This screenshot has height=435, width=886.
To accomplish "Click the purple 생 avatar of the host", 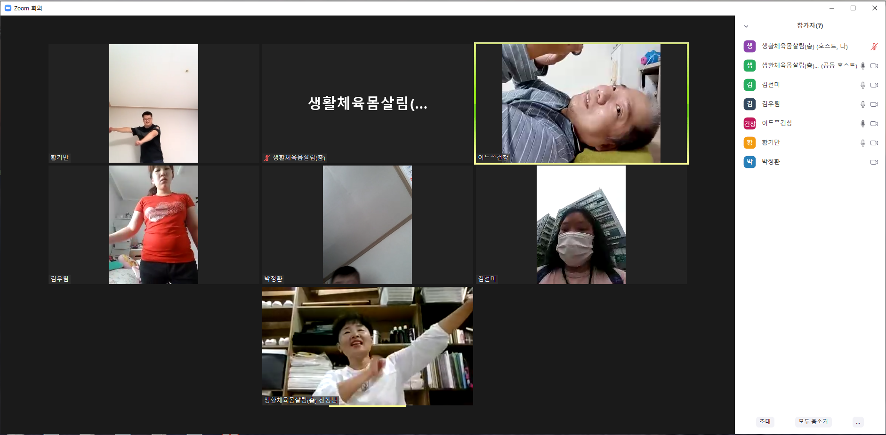I will pos(749,46).
